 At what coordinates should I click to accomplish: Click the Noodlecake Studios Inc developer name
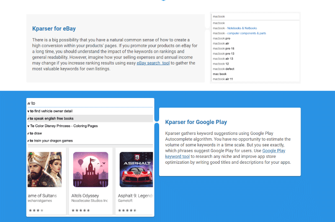[x=90, y=201]
